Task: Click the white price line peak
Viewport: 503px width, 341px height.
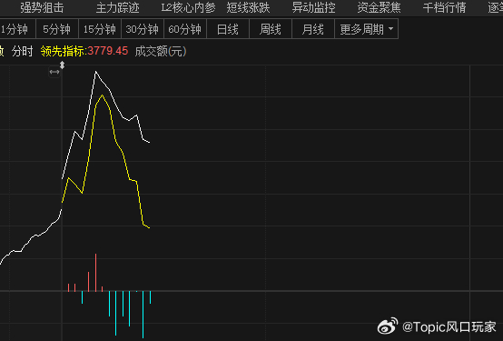Action: [95, 72]
